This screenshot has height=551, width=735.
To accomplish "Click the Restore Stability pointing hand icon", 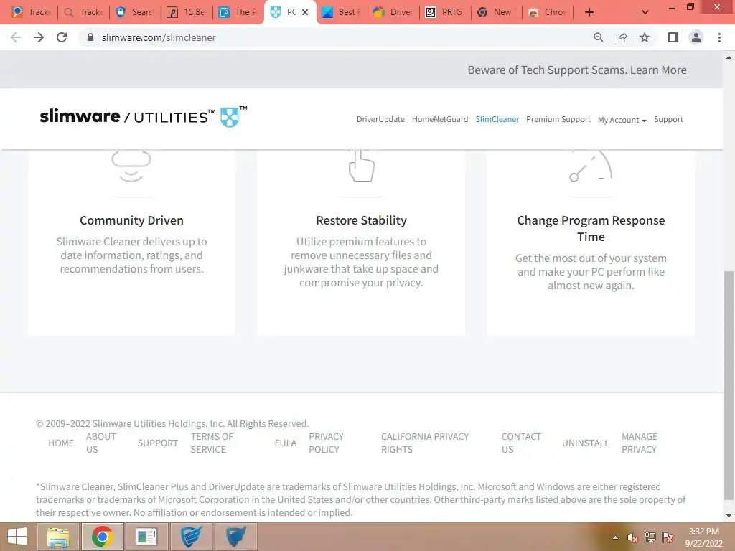I will coord(362,166).
